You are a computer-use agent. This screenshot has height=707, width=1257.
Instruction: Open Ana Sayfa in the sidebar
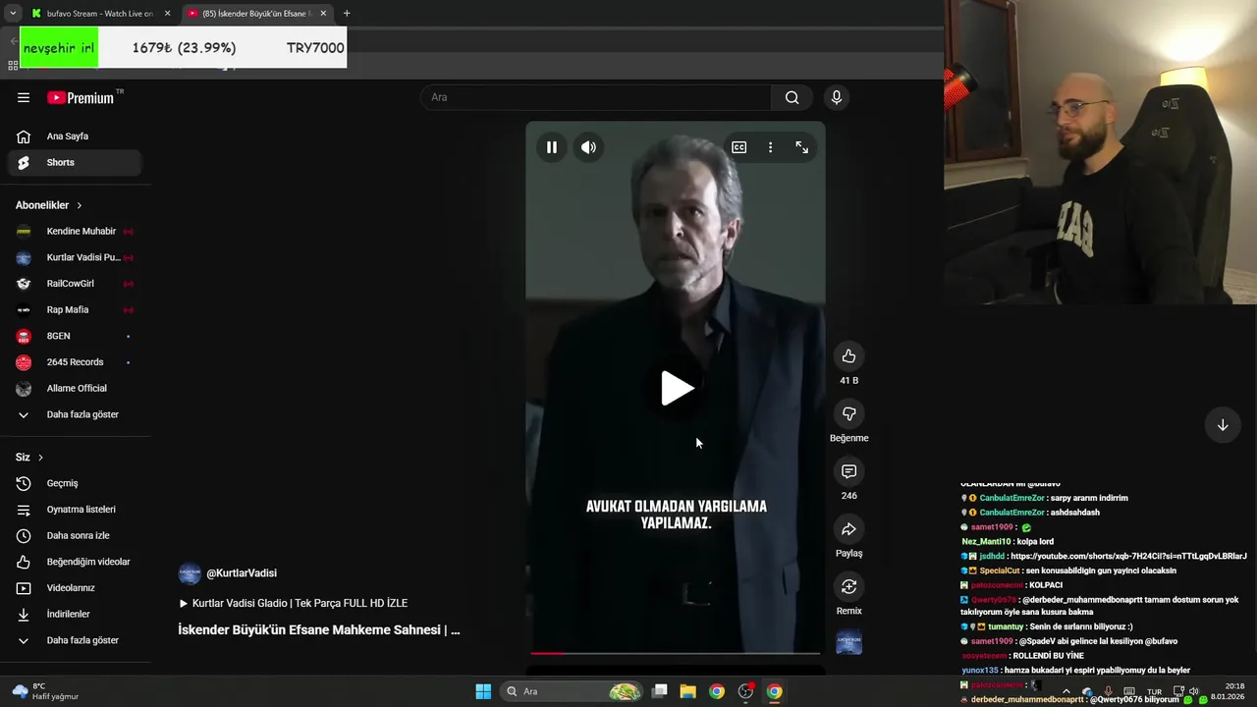(74, 136)
